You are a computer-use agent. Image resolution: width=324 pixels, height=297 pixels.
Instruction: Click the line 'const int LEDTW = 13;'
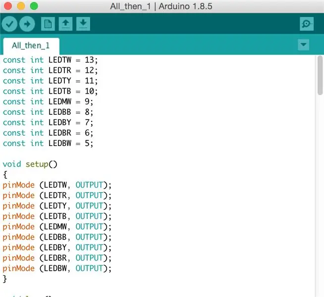[x=50, y=60]
